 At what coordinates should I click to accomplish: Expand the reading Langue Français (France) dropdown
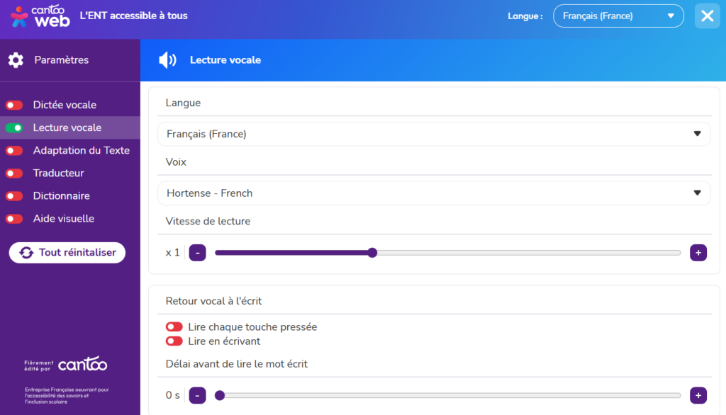(433, 134)
